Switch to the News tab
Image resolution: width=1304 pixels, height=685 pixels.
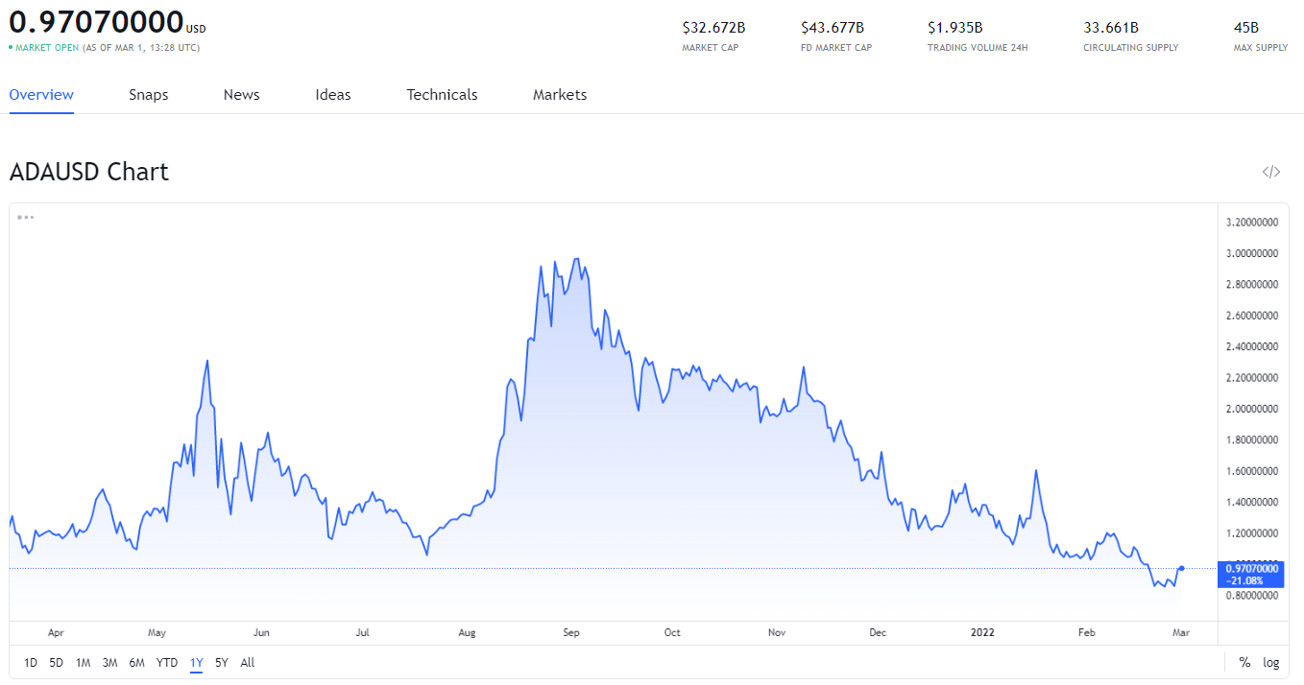coord(242,95)
